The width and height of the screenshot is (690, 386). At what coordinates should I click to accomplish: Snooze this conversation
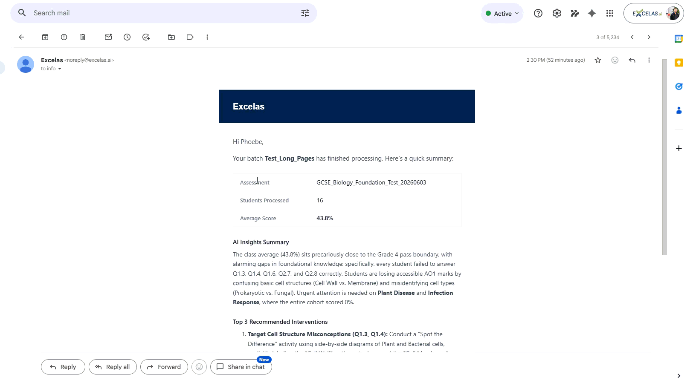(x=127, y=37)
